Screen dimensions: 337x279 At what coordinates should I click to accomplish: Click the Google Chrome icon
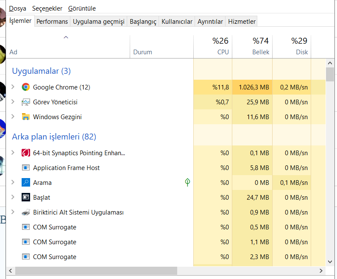26,87
